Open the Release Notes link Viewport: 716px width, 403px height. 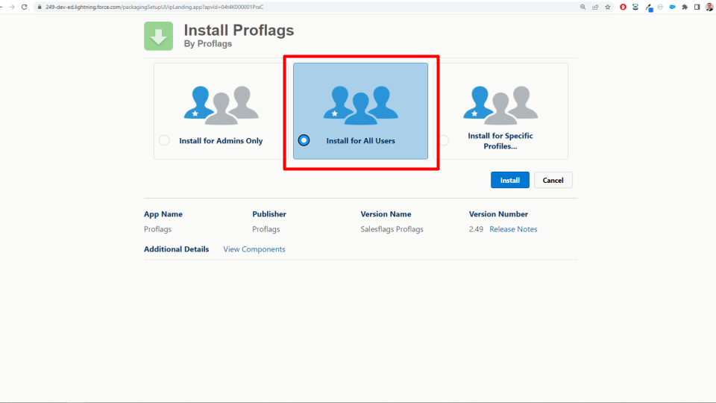tap(513, 229)
